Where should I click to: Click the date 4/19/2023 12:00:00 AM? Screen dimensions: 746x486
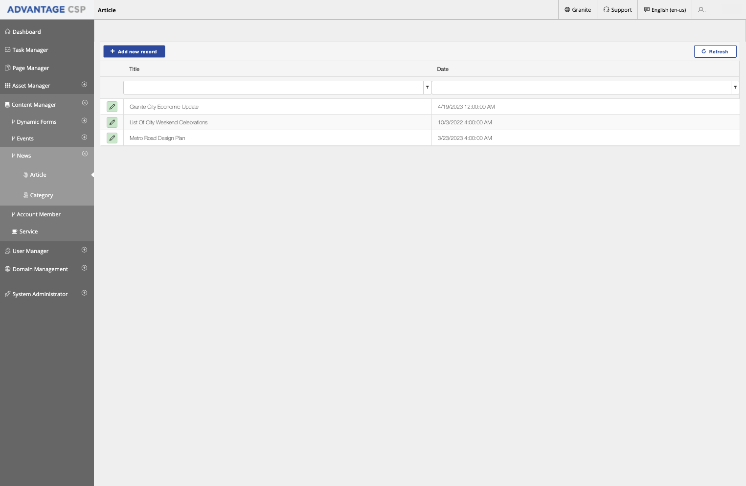point(466,107)
